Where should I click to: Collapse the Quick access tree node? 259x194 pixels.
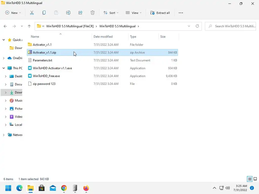tap(4, 40)
